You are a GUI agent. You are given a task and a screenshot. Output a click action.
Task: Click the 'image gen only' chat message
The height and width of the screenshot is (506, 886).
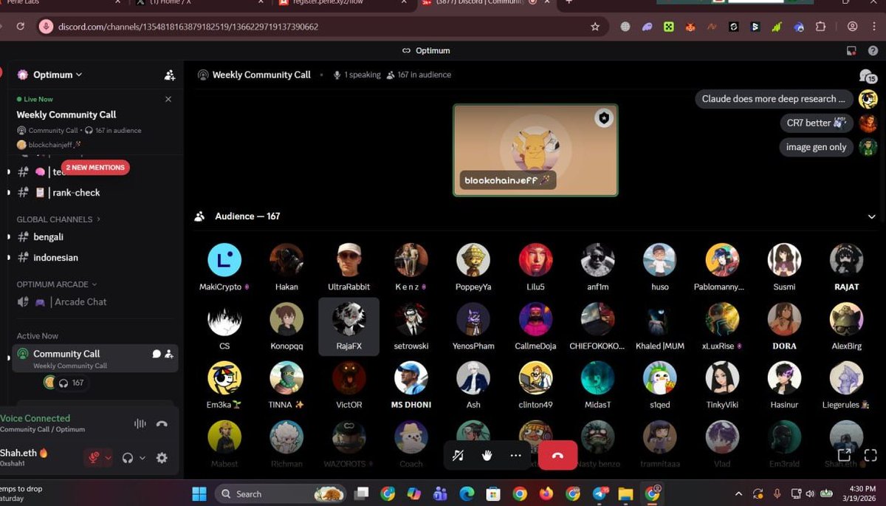pos(816,147)
